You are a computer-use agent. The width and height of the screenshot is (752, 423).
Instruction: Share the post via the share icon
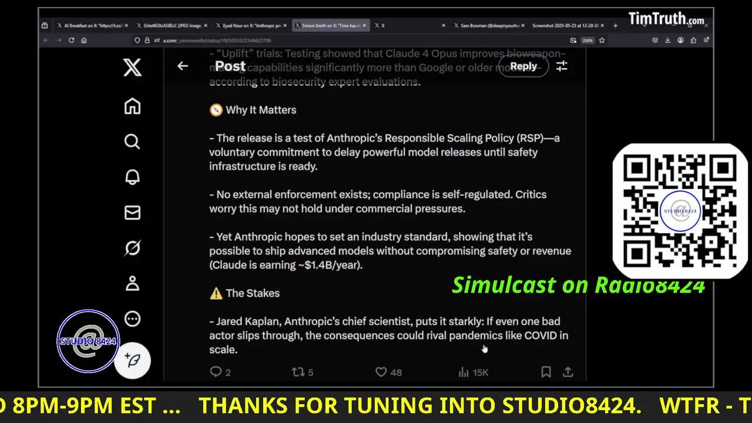pos(568,372)
